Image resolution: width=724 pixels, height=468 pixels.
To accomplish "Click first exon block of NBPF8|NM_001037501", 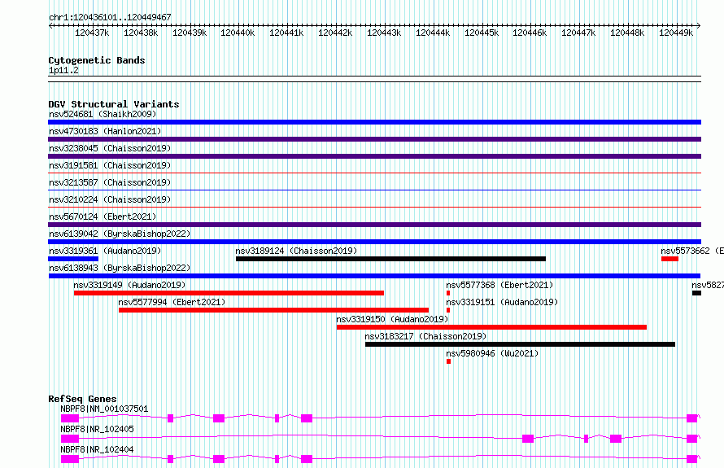I will [x=70, y=418].
